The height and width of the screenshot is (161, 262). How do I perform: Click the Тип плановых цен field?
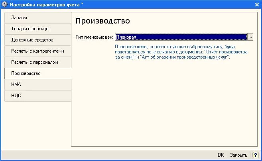click(181, 37)
